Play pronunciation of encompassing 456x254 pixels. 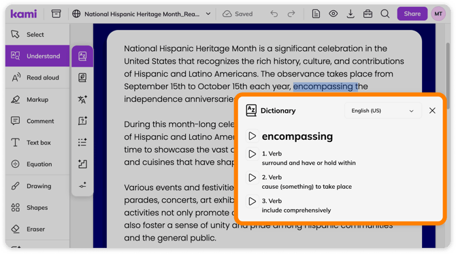coord(252,136)
